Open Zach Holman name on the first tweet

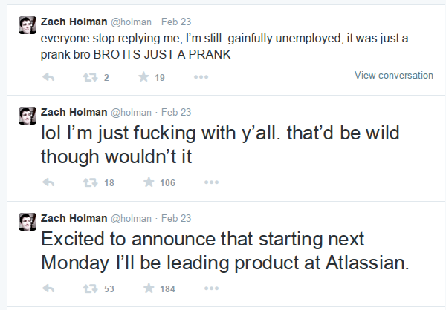pyautogui.click(x=74, y=22)
